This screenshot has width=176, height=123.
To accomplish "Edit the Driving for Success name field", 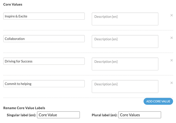I will point(44,61).
